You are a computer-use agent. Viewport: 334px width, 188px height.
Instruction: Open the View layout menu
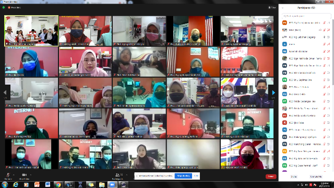coord(272,7)
